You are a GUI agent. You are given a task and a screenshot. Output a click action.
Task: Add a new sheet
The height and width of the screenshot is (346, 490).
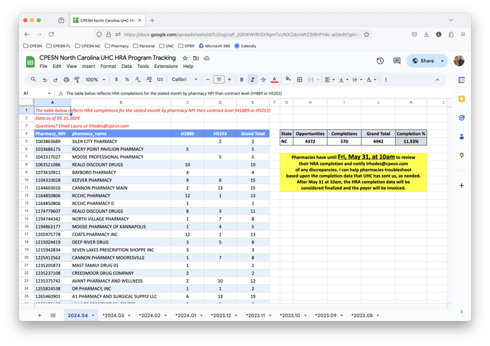[39, 315]
